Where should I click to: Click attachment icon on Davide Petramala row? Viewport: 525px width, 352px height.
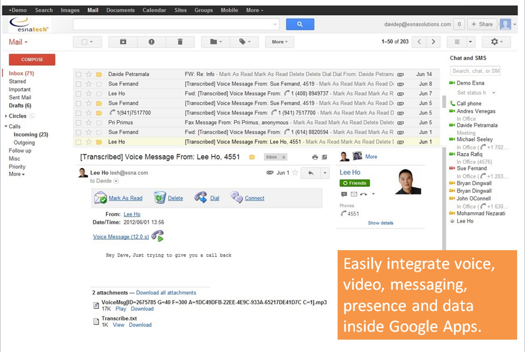[x=400, y=75]
